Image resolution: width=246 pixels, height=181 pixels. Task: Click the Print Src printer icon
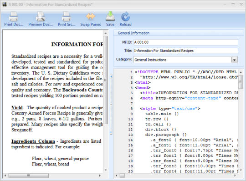(67, 16)
